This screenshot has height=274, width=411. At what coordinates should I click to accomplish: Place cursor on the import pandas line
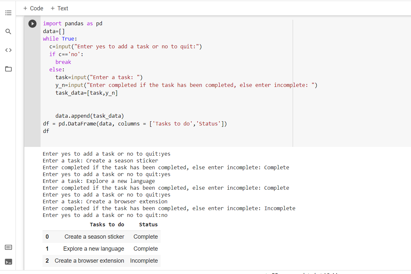pos(71,23)
